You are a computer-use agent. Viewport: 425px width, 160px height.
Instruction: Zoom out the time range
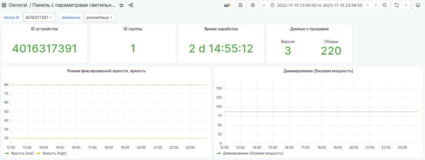click(384, 5)
